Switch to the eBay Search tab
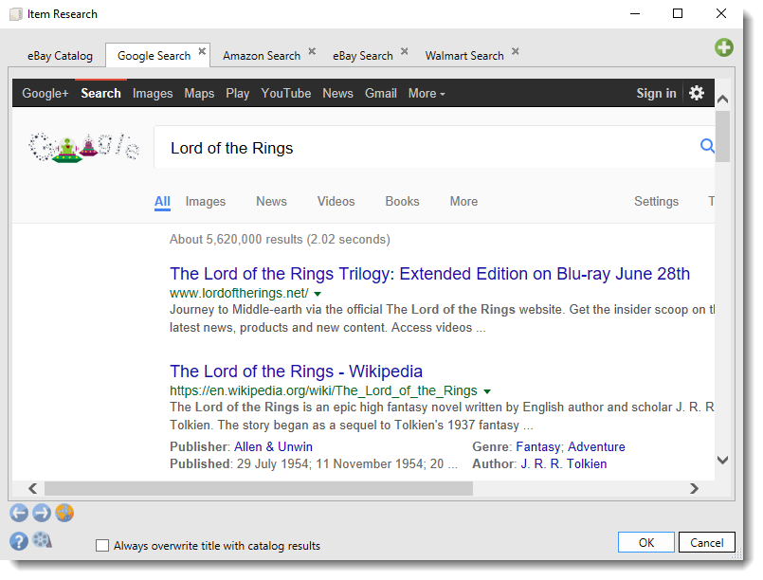This screenshot has height=580, width=763. tap(363, 56)
